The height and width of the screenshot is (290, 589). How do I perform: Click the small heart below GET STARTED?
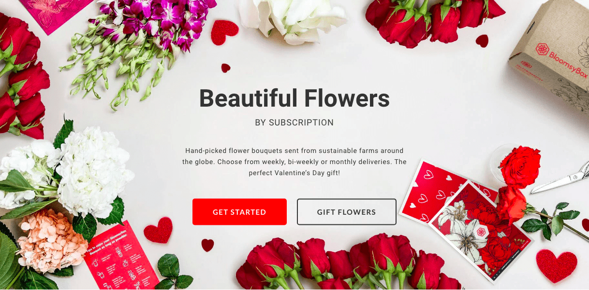[207, 245]
